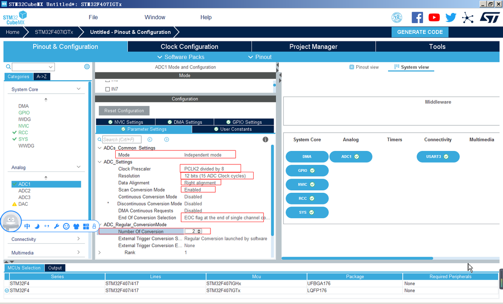
Task: Click the STM32CubeMX logo
Action: (14, 18)
